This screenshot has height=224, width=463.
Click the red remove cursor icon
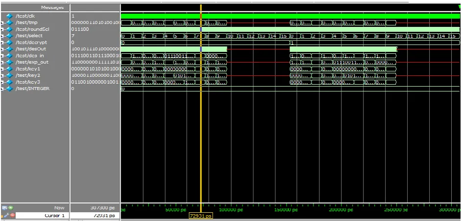[12, 216]
